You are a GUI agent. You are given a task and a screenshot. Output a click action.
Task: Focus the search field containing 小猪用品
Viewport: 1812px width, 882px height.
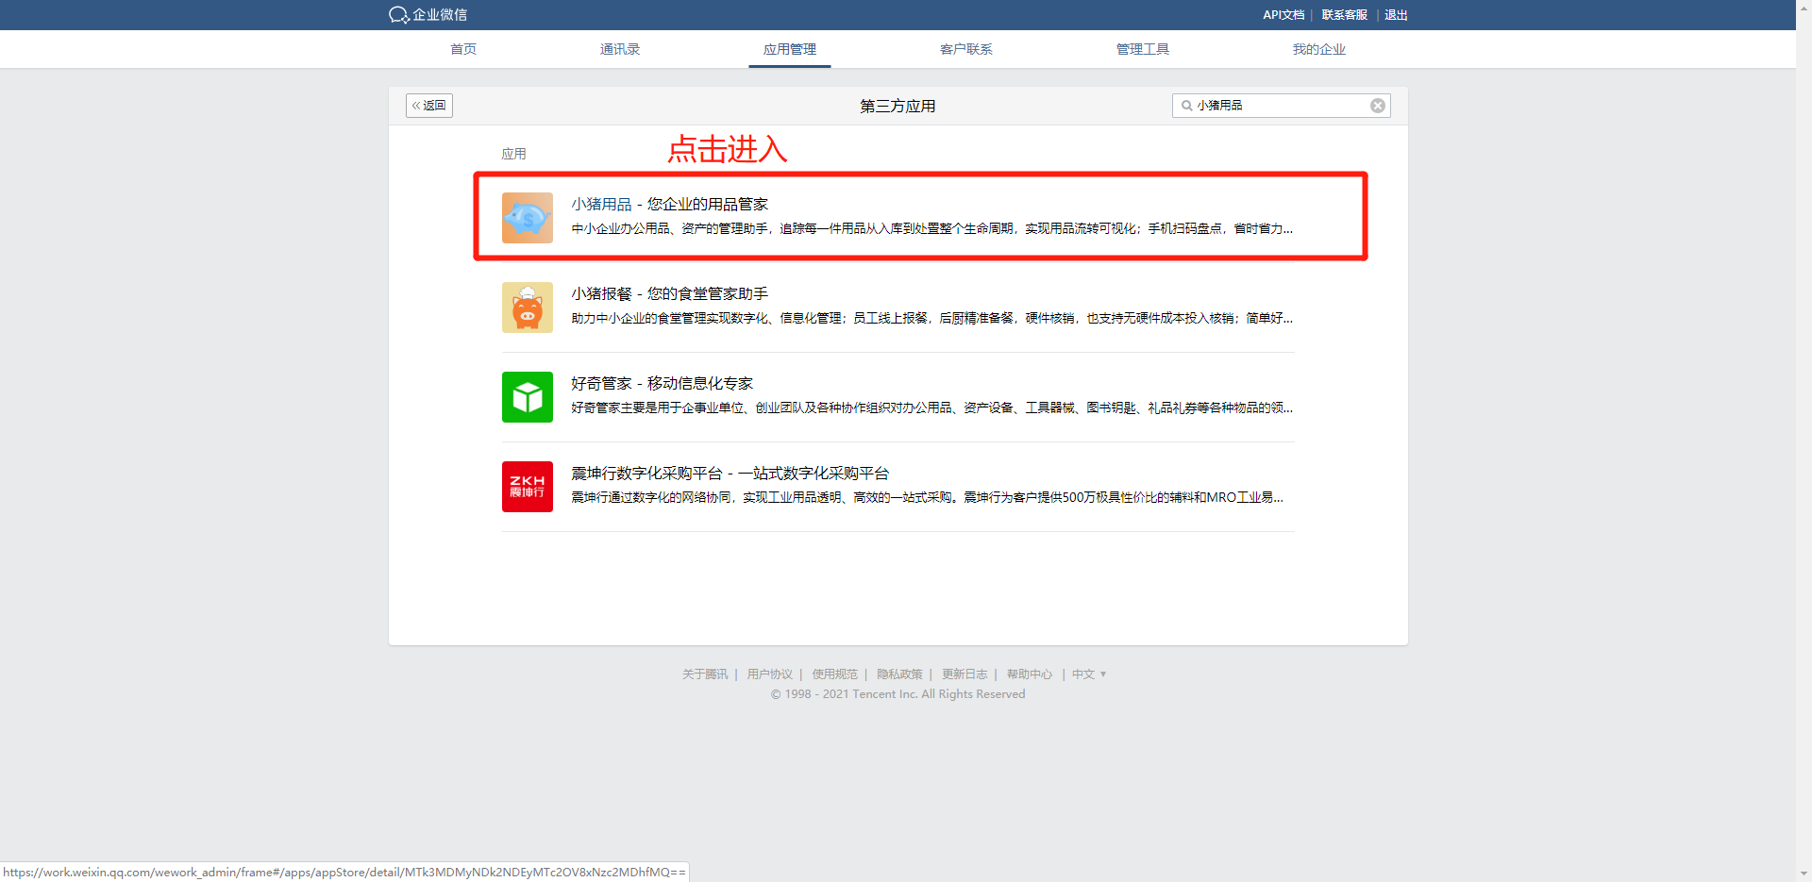tap(1282, 106)
